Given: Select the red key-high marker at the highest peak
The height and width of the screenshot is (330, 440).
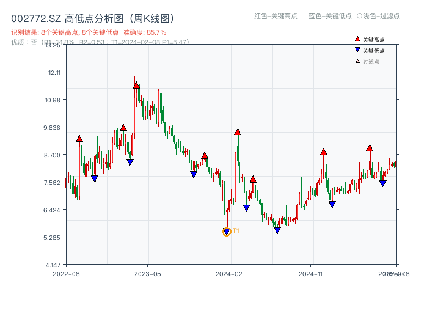Looking at the screenshot, I should [135, 84].
